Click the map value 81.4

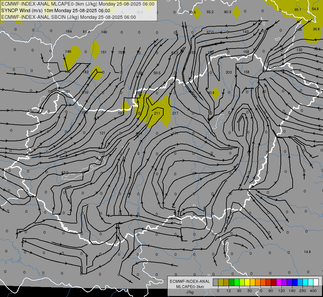click(86, 32)
